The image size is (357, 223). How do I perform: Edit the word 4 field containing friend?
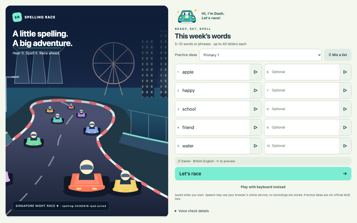click(x=215, y=127)
